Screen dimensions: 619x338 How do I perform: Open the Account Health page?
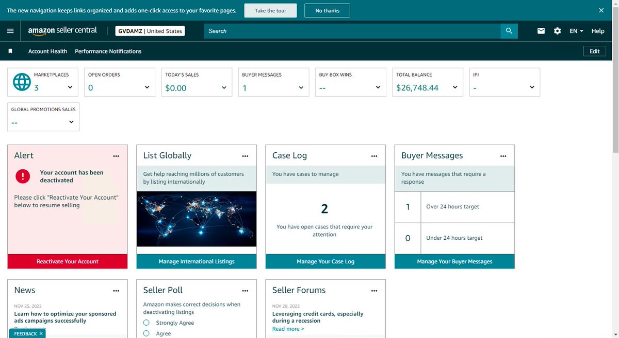click(47, 51)
